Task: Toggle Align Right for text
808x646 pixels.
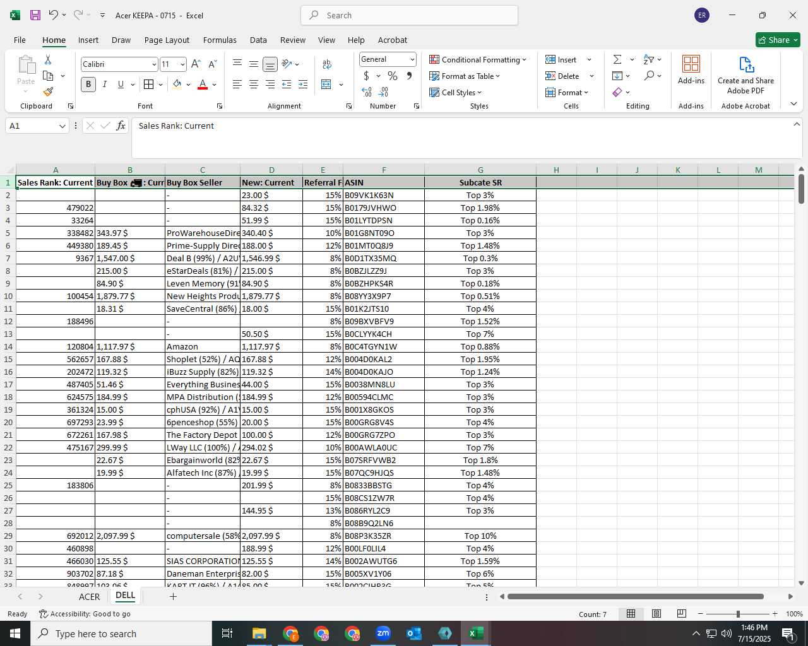Action: pyautogui.click(x=270, y=85)
